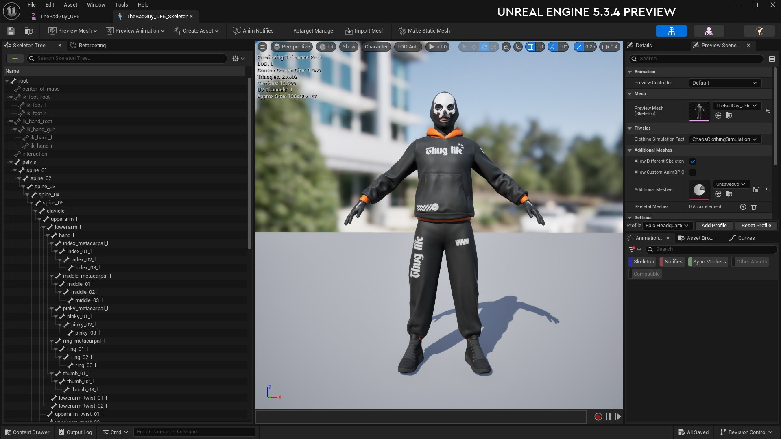Viewport: 781px width, 439px height.
Task: Activate the rotate gizmo tool
Action: [484, 47]
